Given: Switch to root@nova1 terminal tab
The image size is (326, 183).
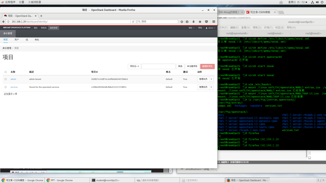Looking at the screenshot, I should pos(275,33).
